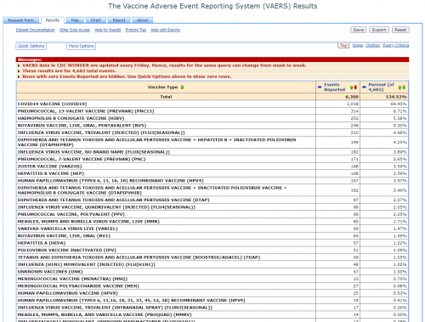Go to the Chart tab
Screen dimensions: 425x322
96,20
